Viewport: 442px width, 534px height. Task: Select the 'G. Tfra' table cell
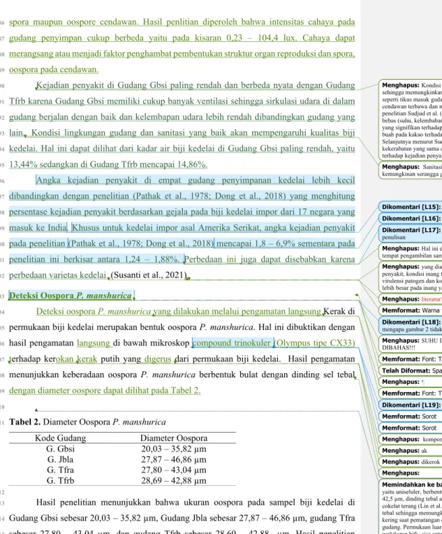pyautogui.click(x=60, y=470)
